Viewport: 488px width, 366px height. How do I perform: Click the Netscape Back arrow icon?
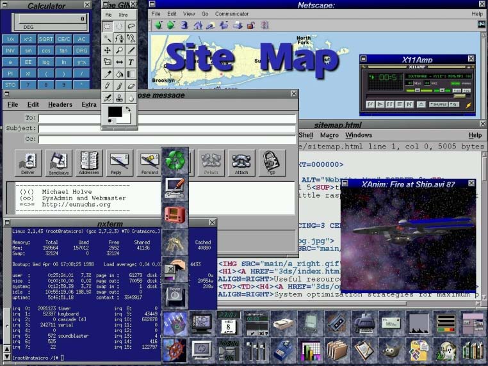(159, 25)
